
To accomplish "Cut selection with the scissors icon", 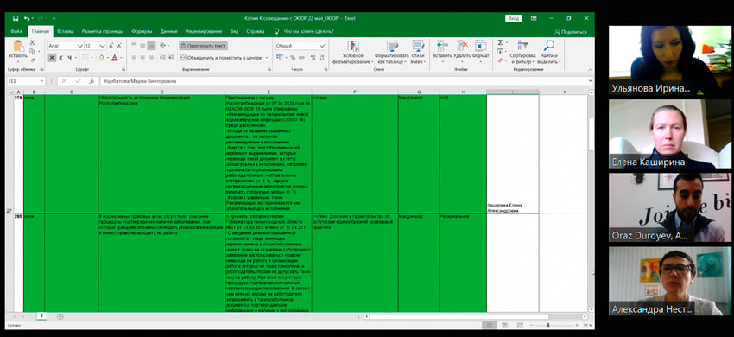I will [32, 42].
